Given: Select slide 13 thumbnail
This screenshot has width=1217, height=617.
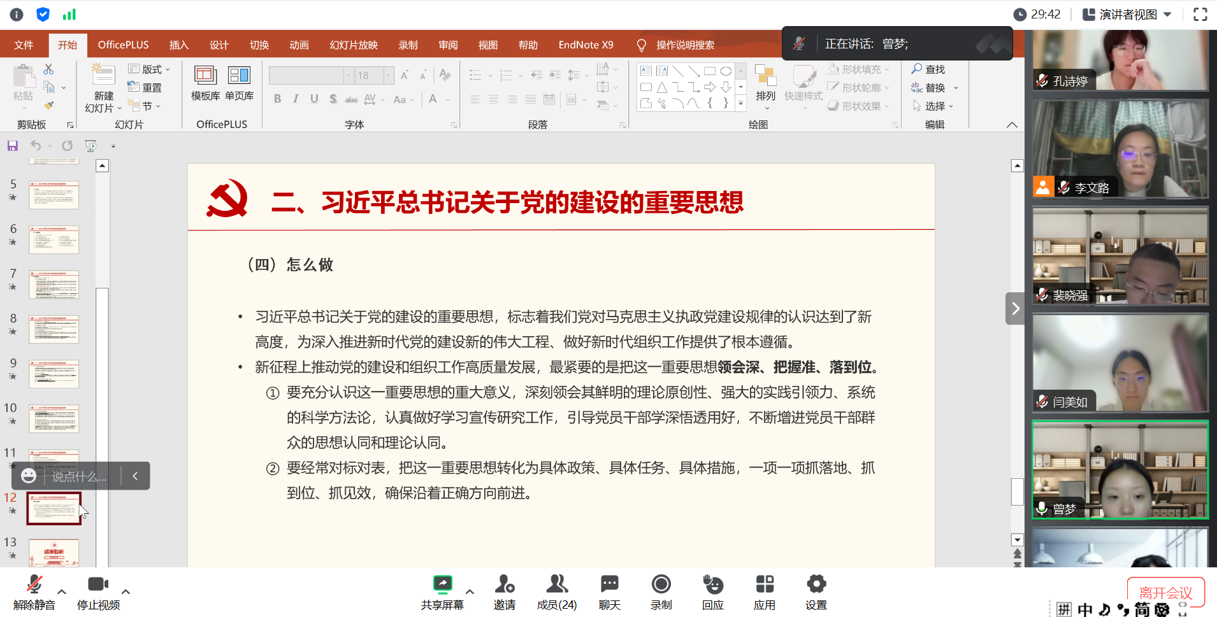Looking at the screenshot, I should click(x=54, y=552).
